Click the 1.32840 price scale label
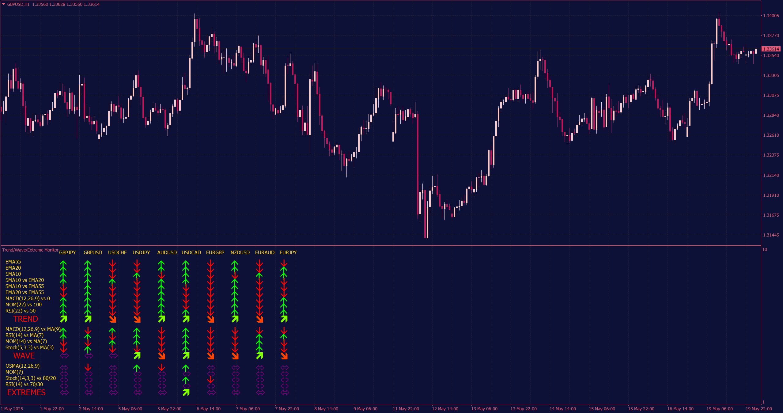 pos(771,115)
